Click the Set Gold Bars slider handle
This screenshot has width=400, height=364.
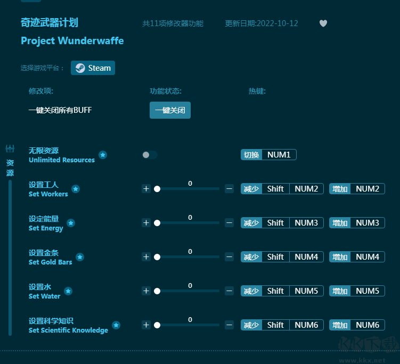coord(157,257)
